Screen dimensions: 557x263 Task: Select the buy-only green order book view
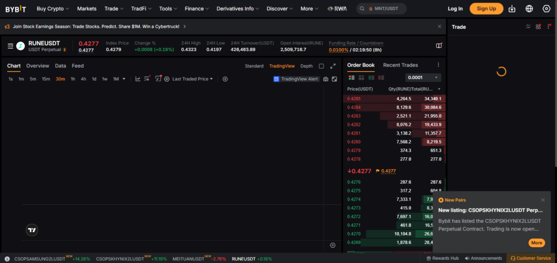pyautogui.click(x=371, y=78)
